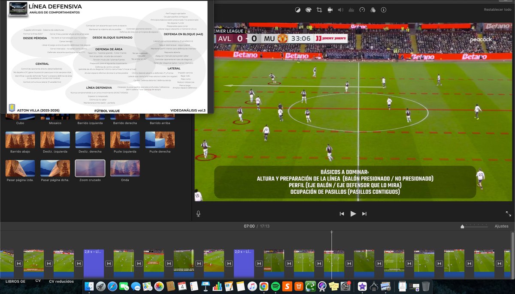Select the Pasar página dcha. transition
515x294 pixels.
55,168
